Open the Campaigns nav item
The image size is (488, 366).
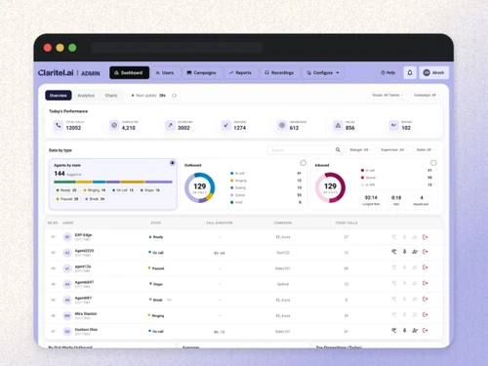coord(202,72)
